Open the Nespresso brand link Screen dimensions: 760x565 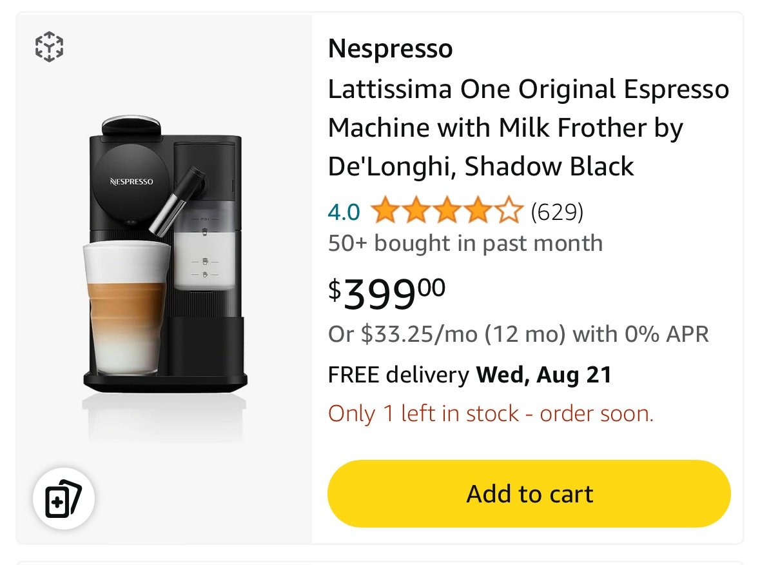(x=390, y=48)
